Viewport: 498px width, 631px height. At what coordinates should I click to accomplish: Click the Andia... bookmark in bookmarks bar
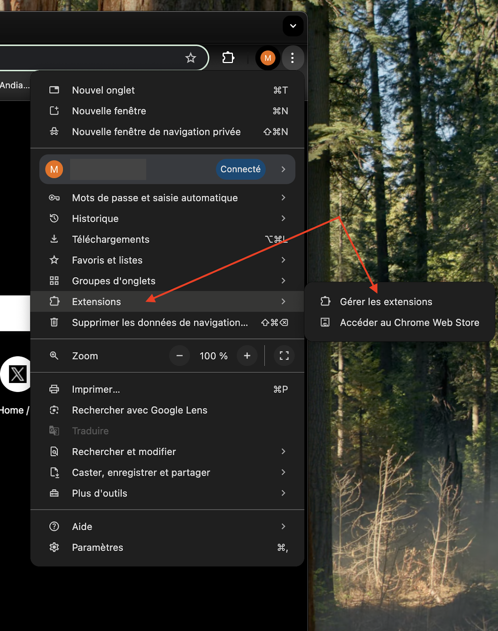click(x=15, y=85)
